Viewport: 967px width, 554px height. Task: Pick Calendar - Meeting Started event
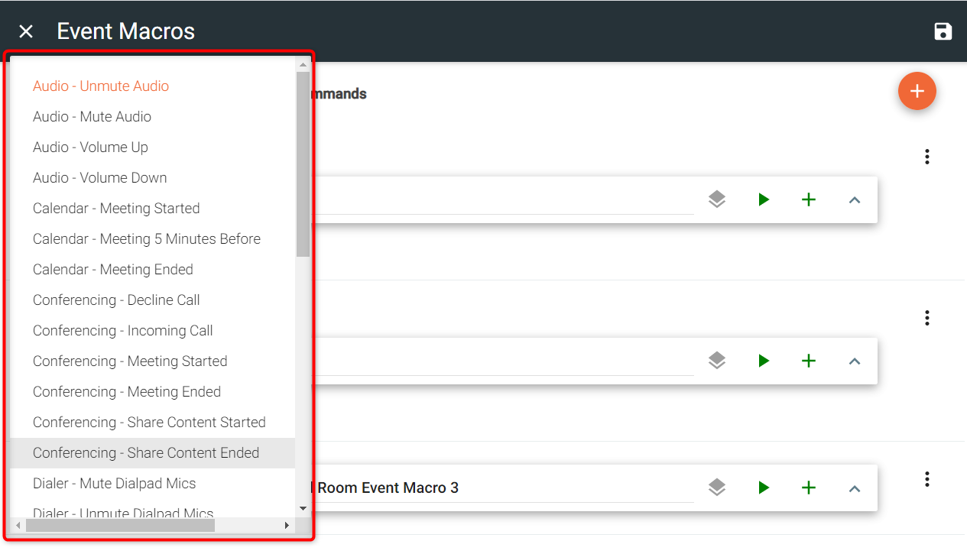tap(153, 209)
